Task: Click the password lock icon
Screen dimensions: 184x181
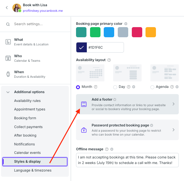Action: [x=84, y=130]
